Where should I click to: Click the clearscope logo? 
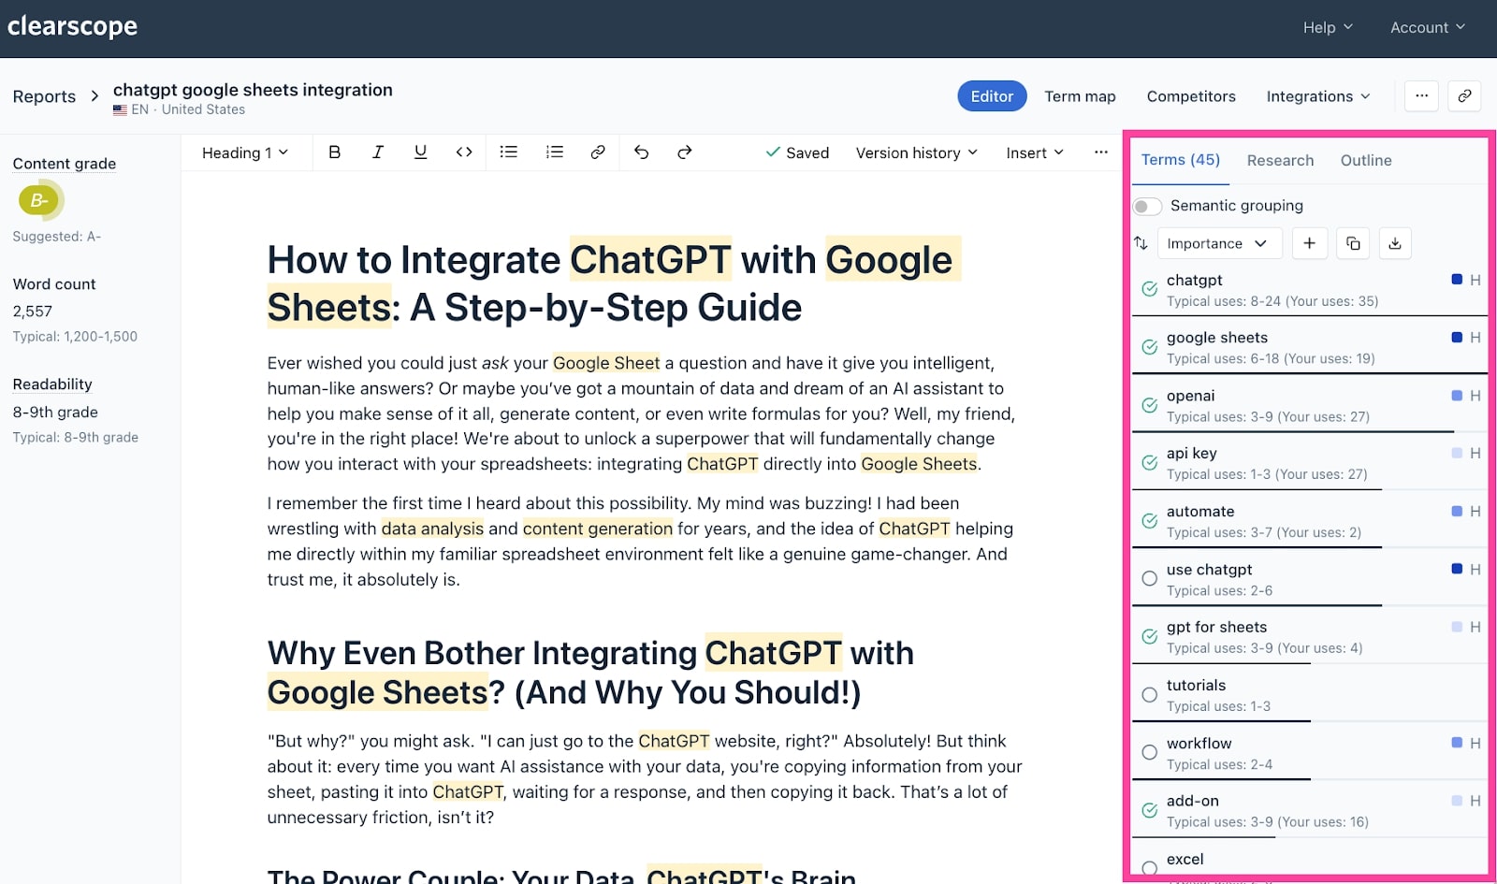(72, 26)
